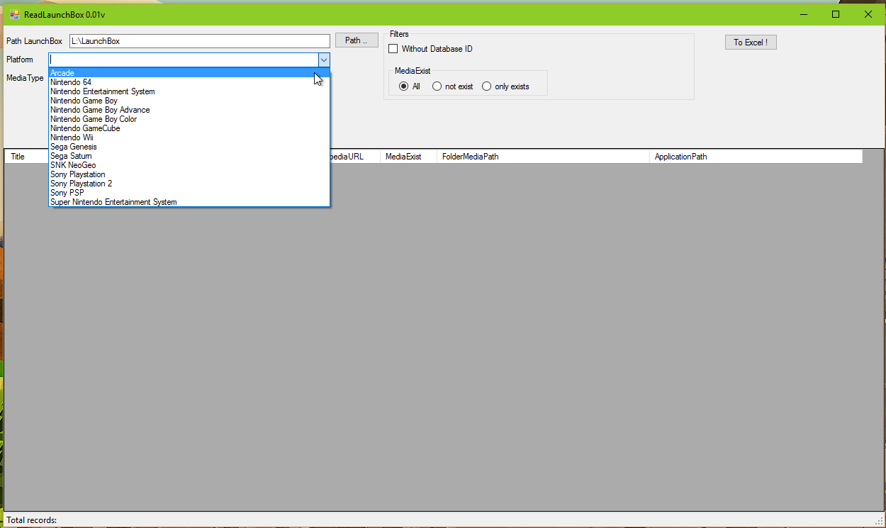Select Nintendo Game Boy Color entry

pos(189,119)
